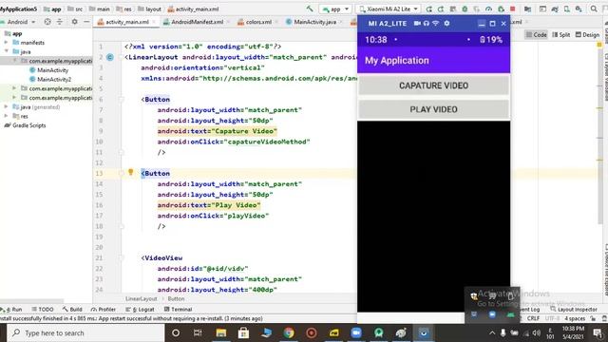Tap CAPATURE VIDEO button in phone mirror
This screenshot has width=608, height=342.
433,85
